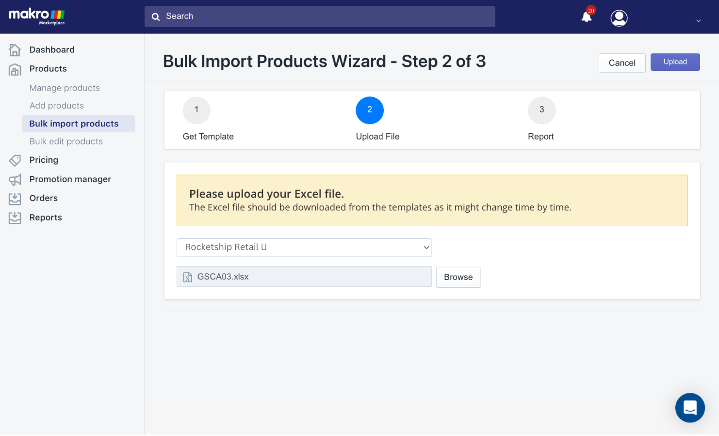This screenshot has width=719, height=436.
Task: Expand the account menu chevron
Action: click(699, 21)
